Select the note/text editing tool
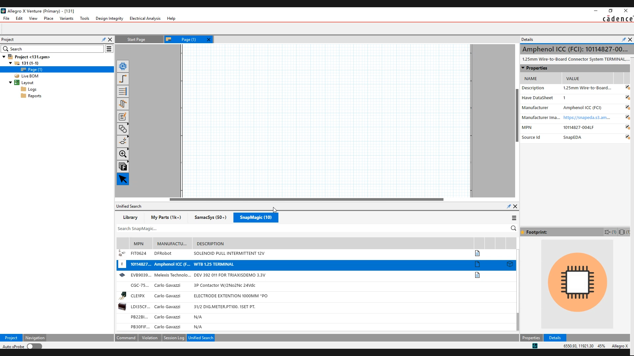 (123, 117)
